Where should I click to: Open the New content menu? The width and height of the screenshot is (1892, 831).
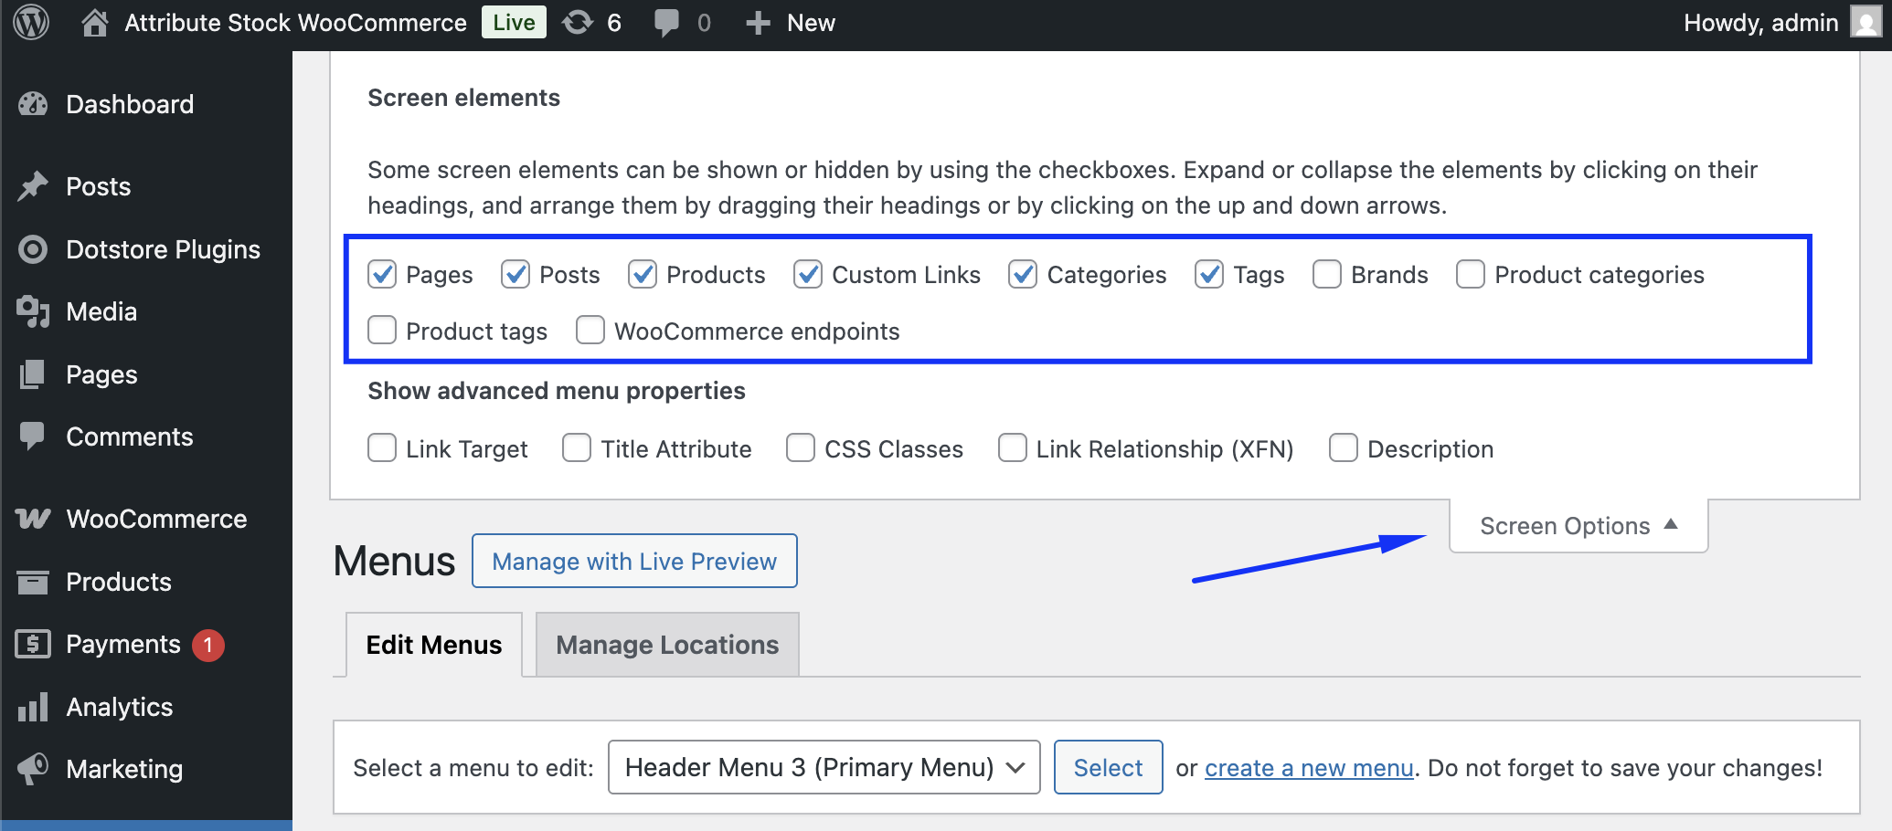tap(792, 23)
